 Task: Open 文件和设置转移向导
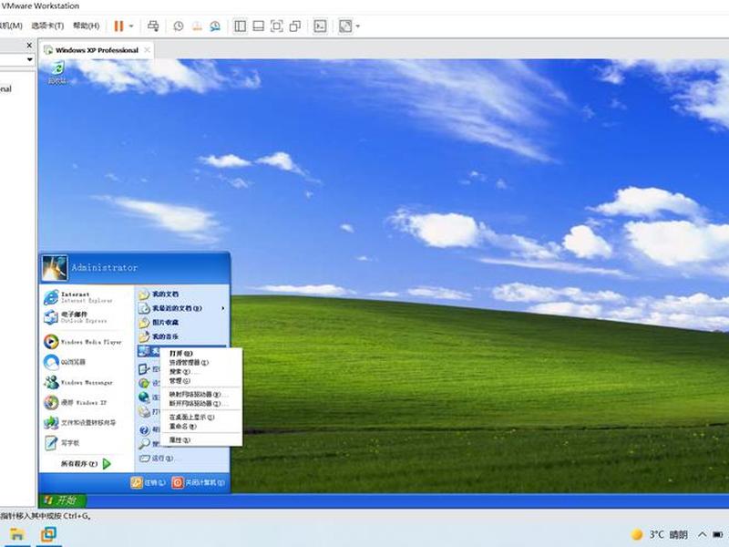pyautogui.click(x=80, y=423)
